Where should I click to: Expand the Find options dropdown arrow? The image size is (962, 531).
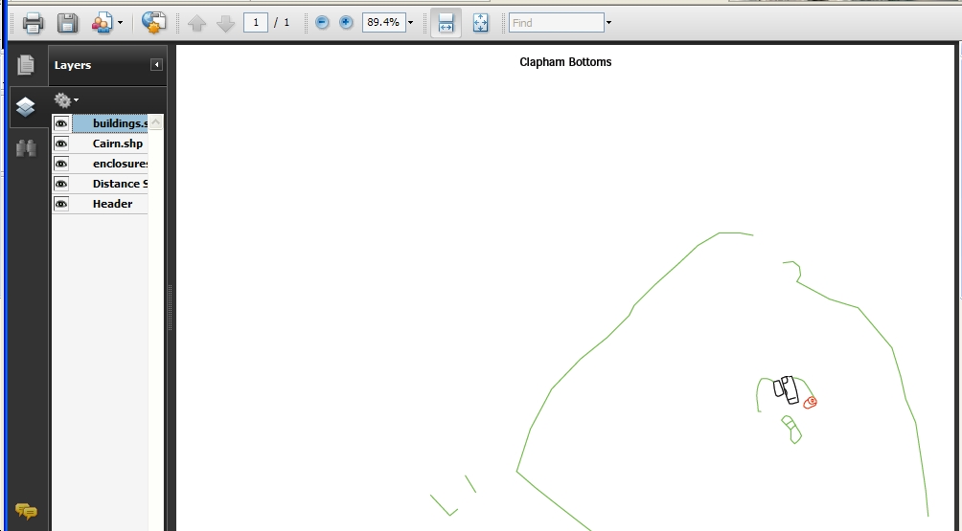pyautogui.click(x=608, y=23)
